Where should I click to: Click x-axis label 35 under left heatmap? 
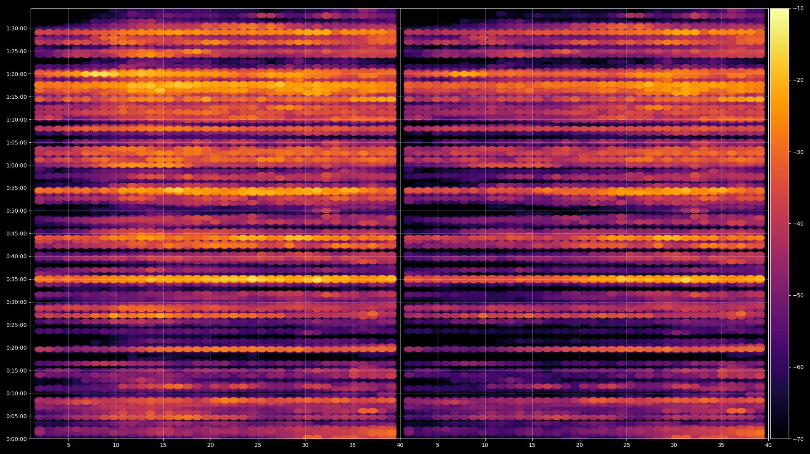[x=353, y=445]
